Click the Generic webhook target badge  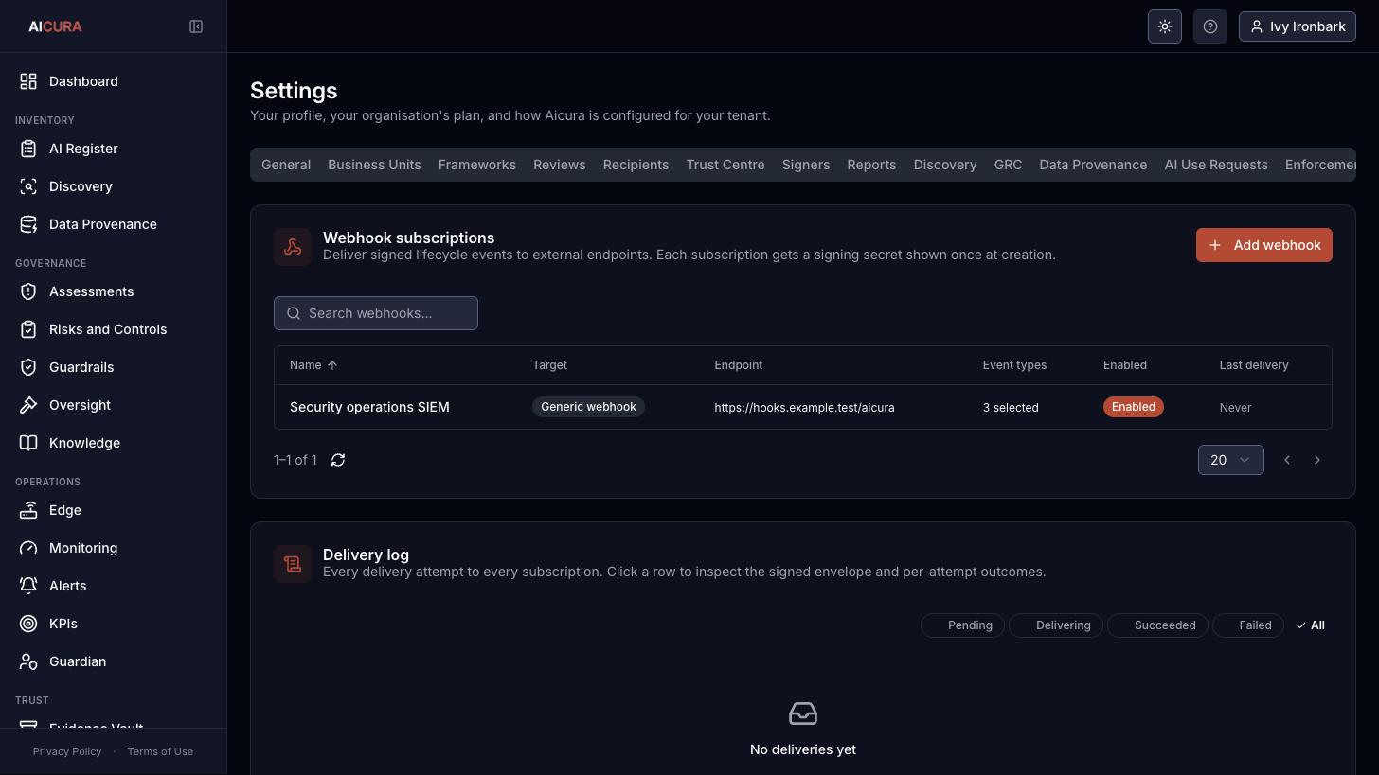pos(588,407)
